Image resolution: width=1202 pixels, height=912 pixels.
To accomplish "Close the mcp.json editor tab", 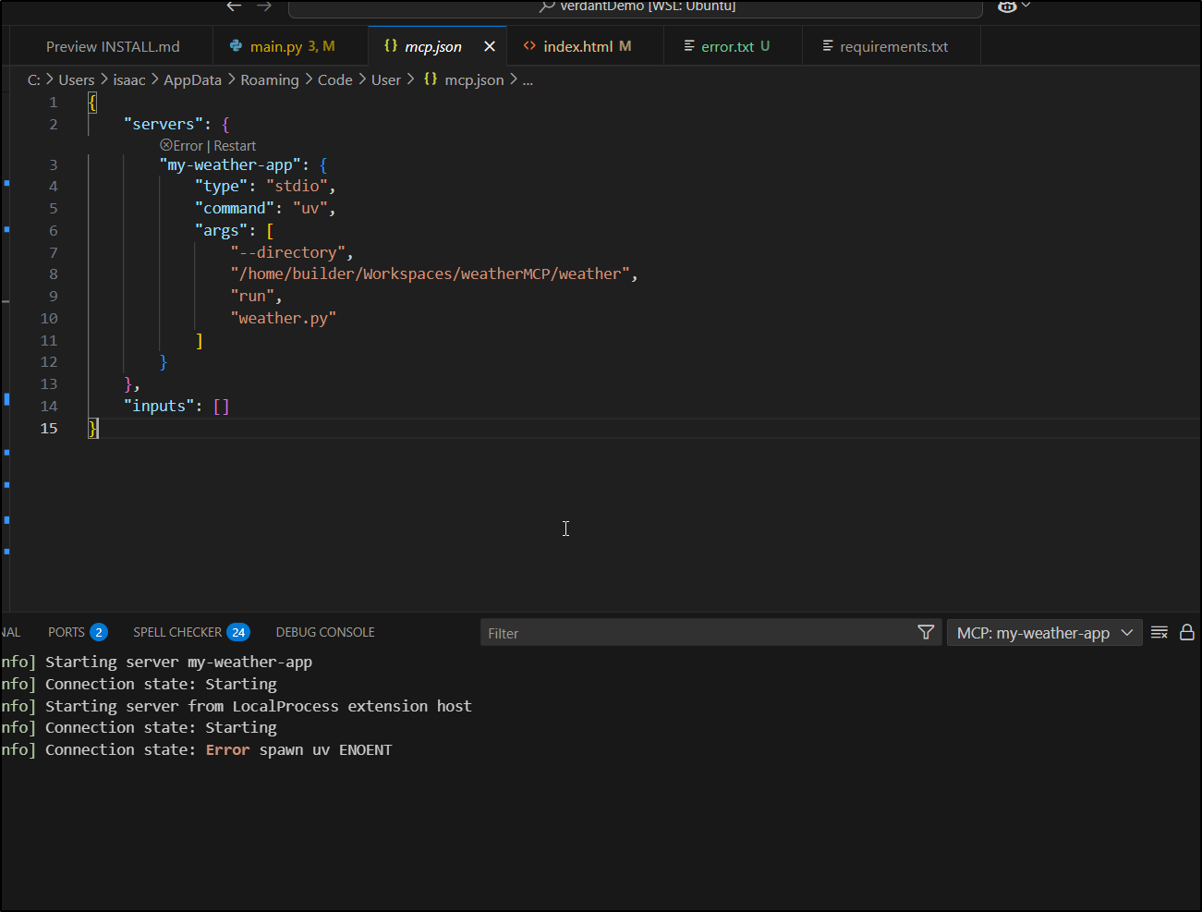I will pos(490,46).
